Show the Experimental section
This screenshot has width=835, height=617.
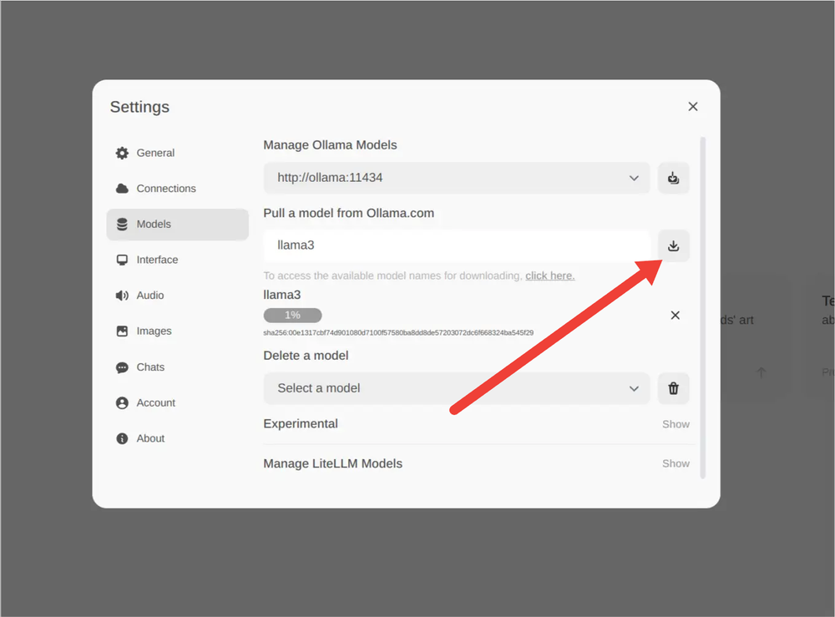click(675, 424)
